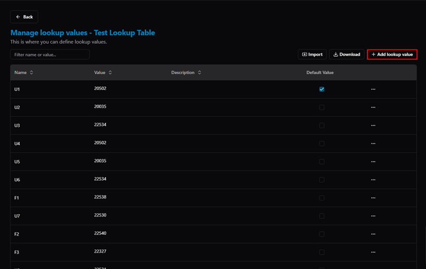The height and width of the screenshot is (269, 426).
Task: Open more options menu for U6
Action: click(x=373, y=180)
